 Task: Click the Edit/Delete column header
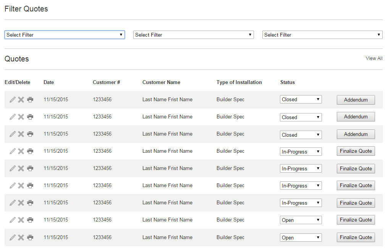pyautogui.click(x=17, y=82)
